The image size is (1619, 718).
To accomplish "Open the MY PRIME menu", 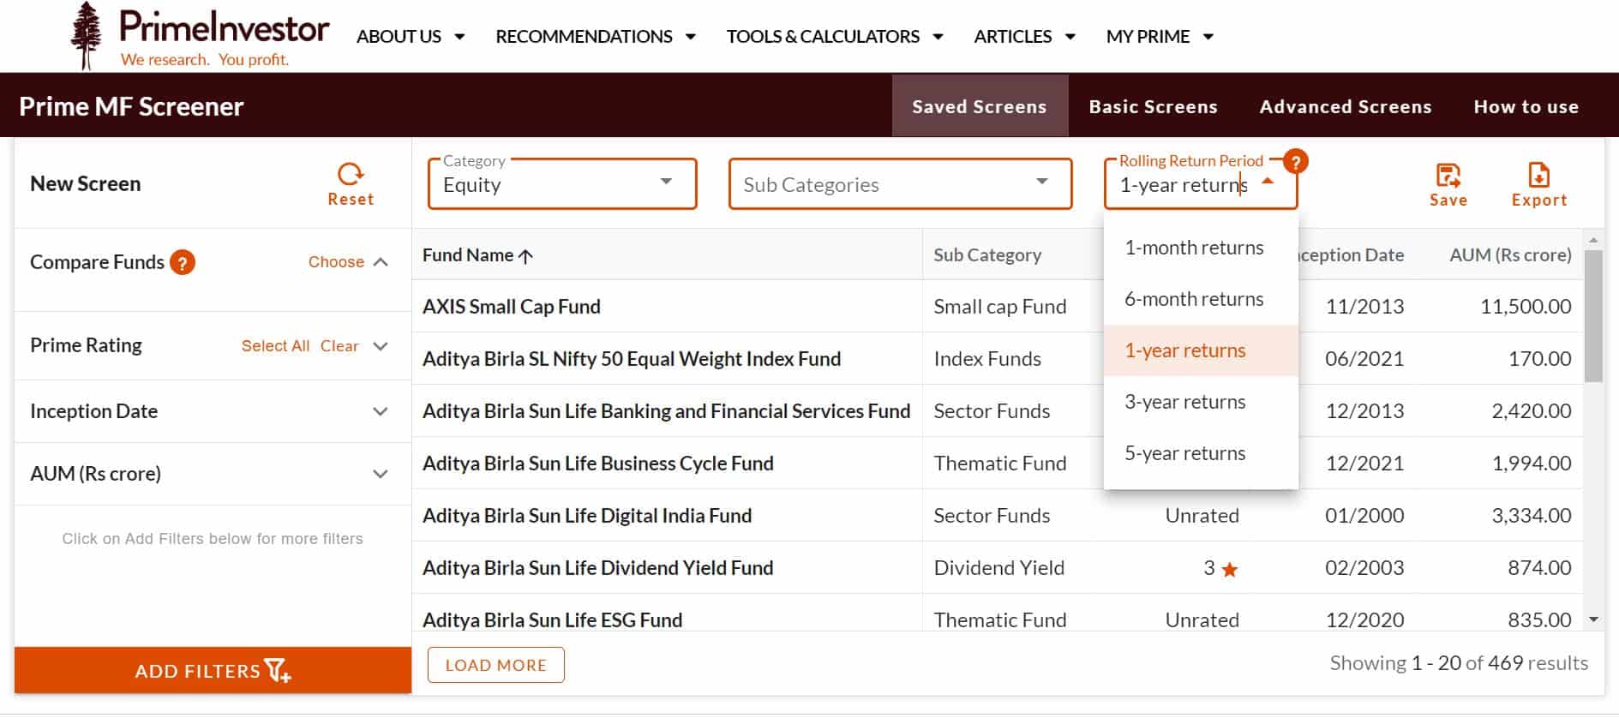I will point(1160,36).
